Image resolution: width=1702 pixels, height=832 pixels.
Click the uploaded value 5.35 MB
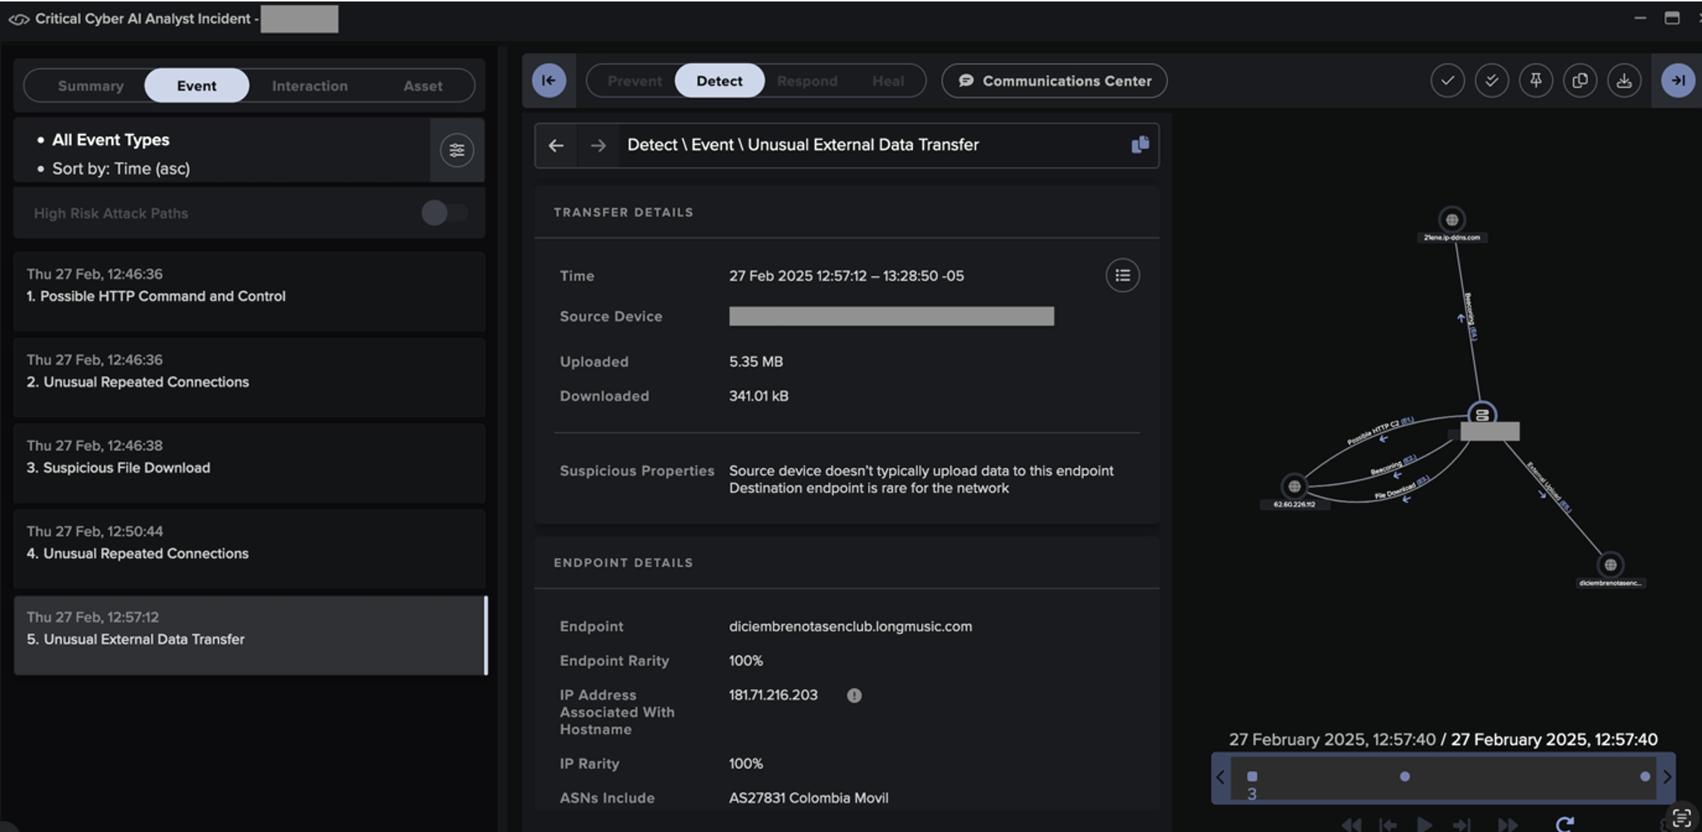click(x=756, y=362)
